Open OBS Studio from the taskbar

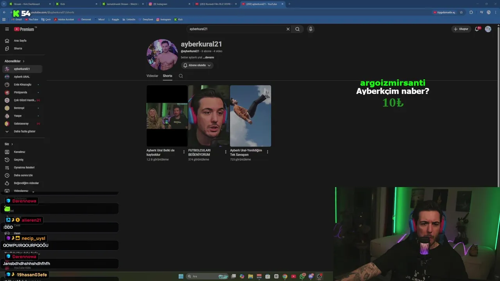[x=320, y=276]
